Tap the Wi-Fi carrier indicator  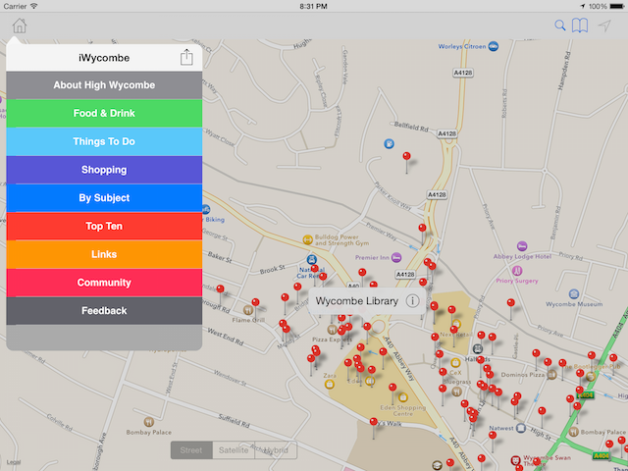(33, 7)
